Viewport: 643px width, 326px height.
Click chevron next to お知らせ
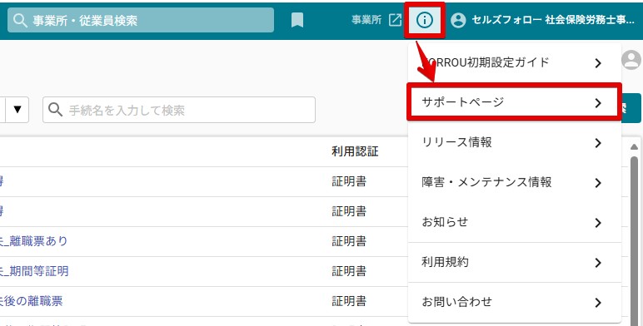(598, 223)
